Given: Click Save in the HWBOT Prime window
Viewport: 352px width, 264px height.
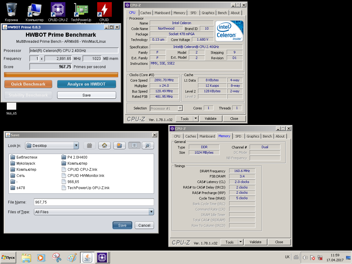Looking at the screenshot, I should click(86, 95).
